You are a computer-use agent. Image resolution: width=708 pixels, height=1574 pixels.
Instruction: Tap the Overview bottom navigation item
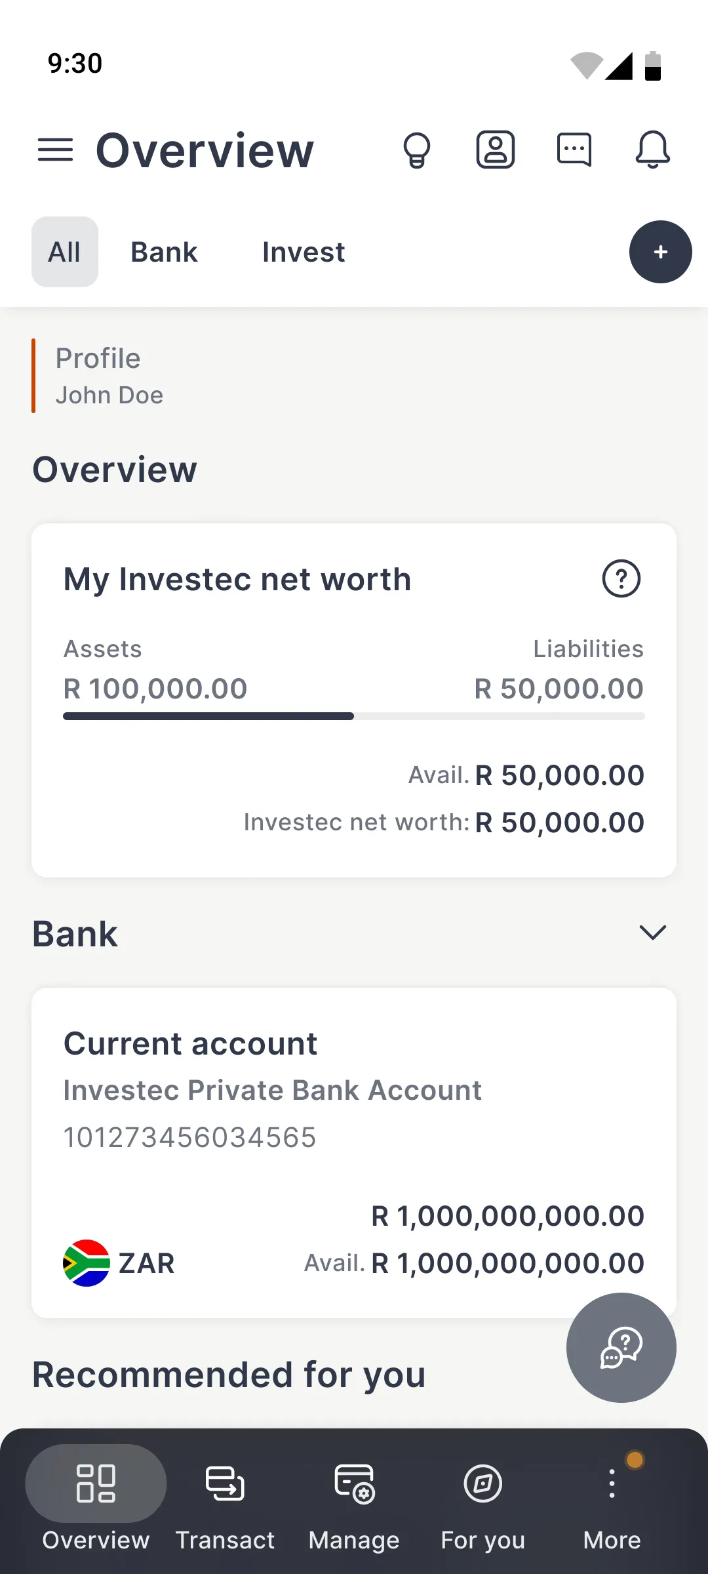pos(96,1499)
